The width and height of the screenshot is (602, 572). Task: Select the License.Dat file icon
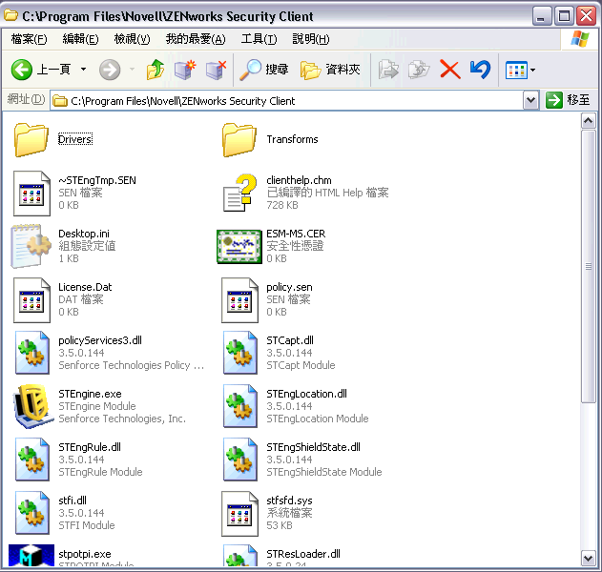(x=31, y=300)
